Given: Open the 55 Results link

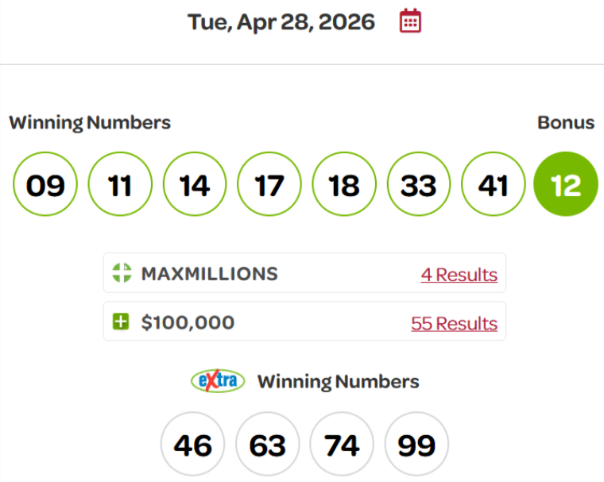Looking at the screenshot, I should click(454, 323).
